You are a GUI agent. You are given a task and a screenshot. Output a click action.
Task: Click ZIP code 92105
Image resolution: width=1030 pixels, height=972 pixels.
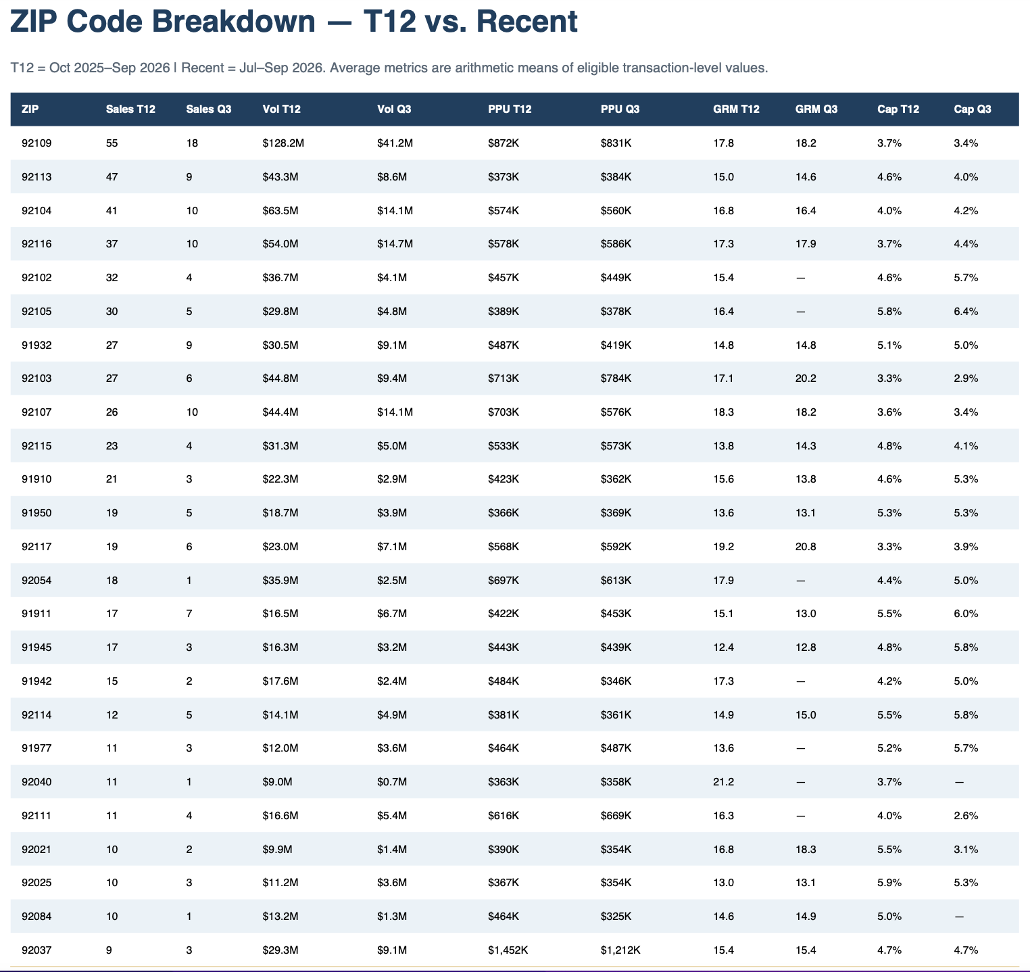pyautogui.click(x=36, y=312)
